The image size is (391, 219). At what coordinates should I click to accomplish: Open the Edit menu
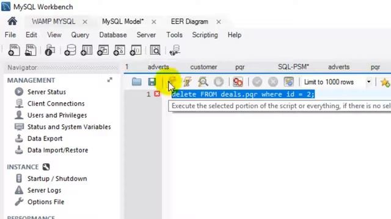(31, 35)
